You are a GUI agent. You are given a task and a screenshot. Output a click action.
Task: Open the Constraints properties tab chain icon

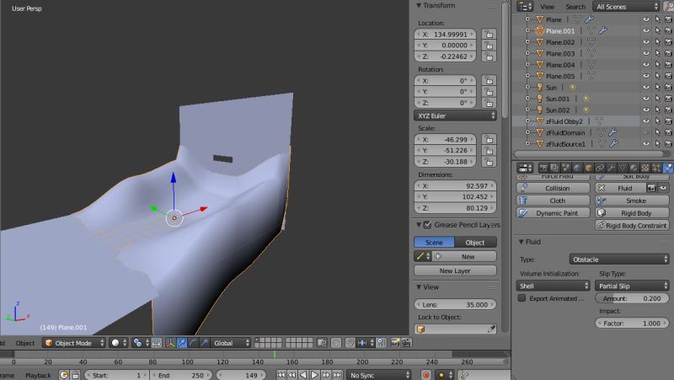[600, 168]
